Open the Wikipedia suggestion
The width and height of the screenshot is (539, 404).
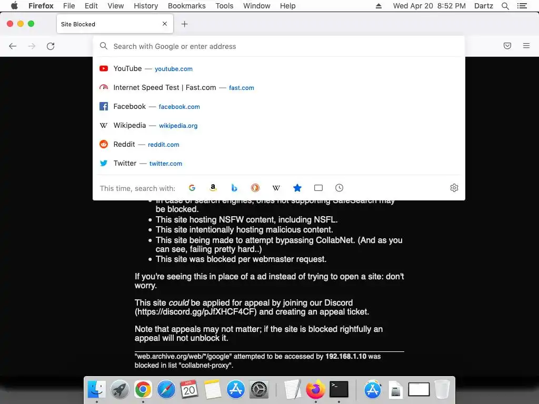click(279, 125)
